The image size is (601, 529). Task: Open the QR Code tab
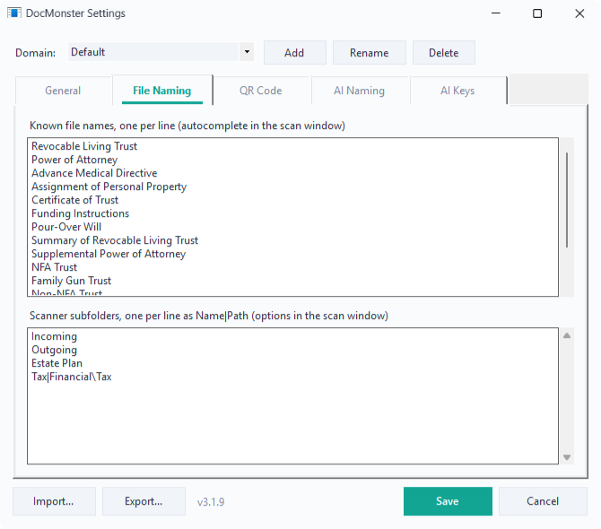pos(261,91)
